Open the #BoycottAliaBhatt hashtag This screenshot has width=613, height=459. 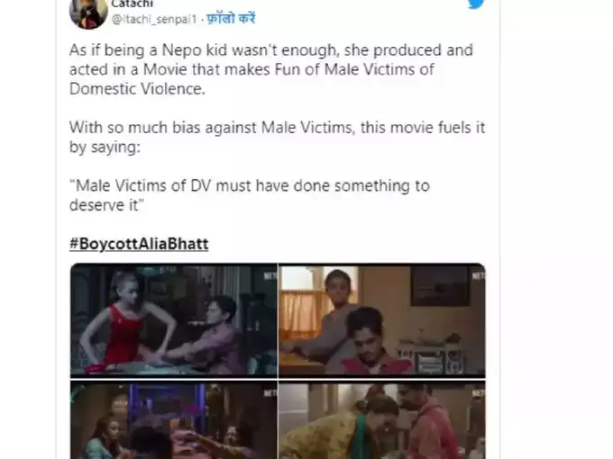click(x=139, y=244)
